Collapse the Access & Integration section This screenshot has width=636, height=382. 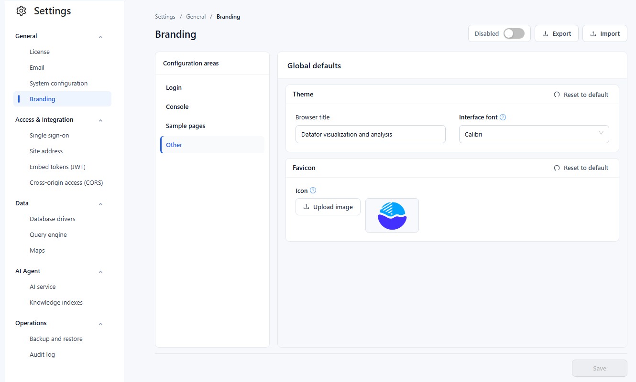pos(100,120)
